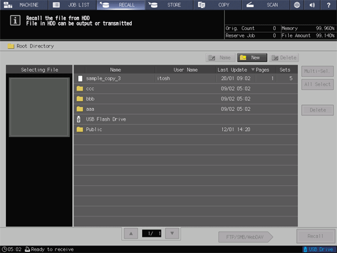This screenshot has height=253, width=337.
Task: Open the help question mark icon
Action: [329, 5]
